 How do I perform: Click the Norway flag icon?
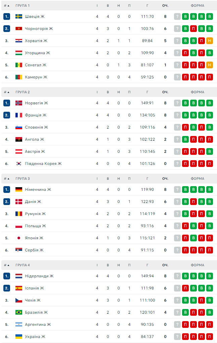19,103
